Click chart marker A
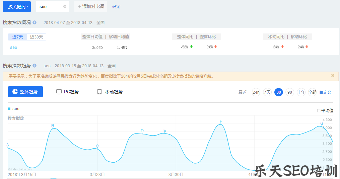Screen dimensions: 340x179 (8, 145)
